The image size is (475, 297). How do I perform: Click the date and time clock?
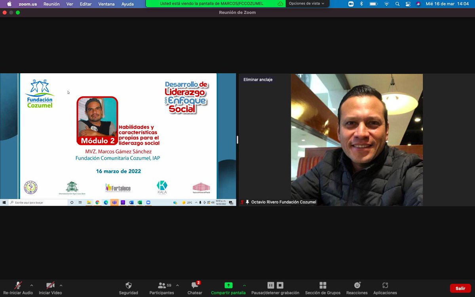coord(446,4)
